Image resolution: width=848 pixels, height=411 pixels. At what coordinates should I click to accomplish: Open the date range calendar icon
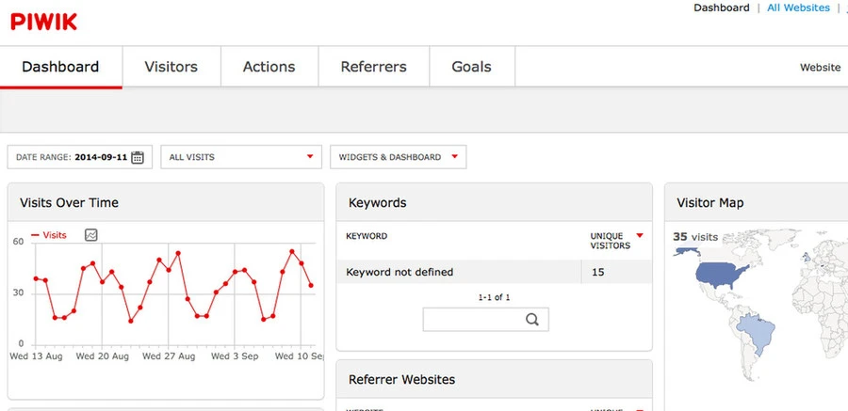(x=138, y=157)
